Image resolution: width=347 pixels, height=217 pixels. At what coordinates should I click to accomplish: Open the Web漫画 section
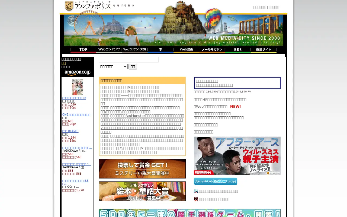pos(186,50)
